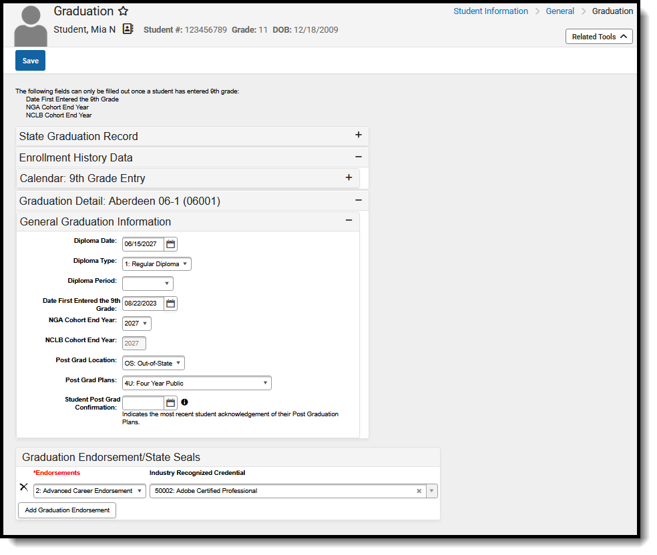The image size is (657, 555).
Task: Clear the Adobe Certified Professional credential selection
Action: (419, 490)
